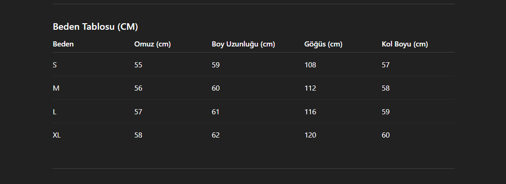Select the Beden Tablosu (CM) heading
The image size is (506, 184).
(95, 26)
